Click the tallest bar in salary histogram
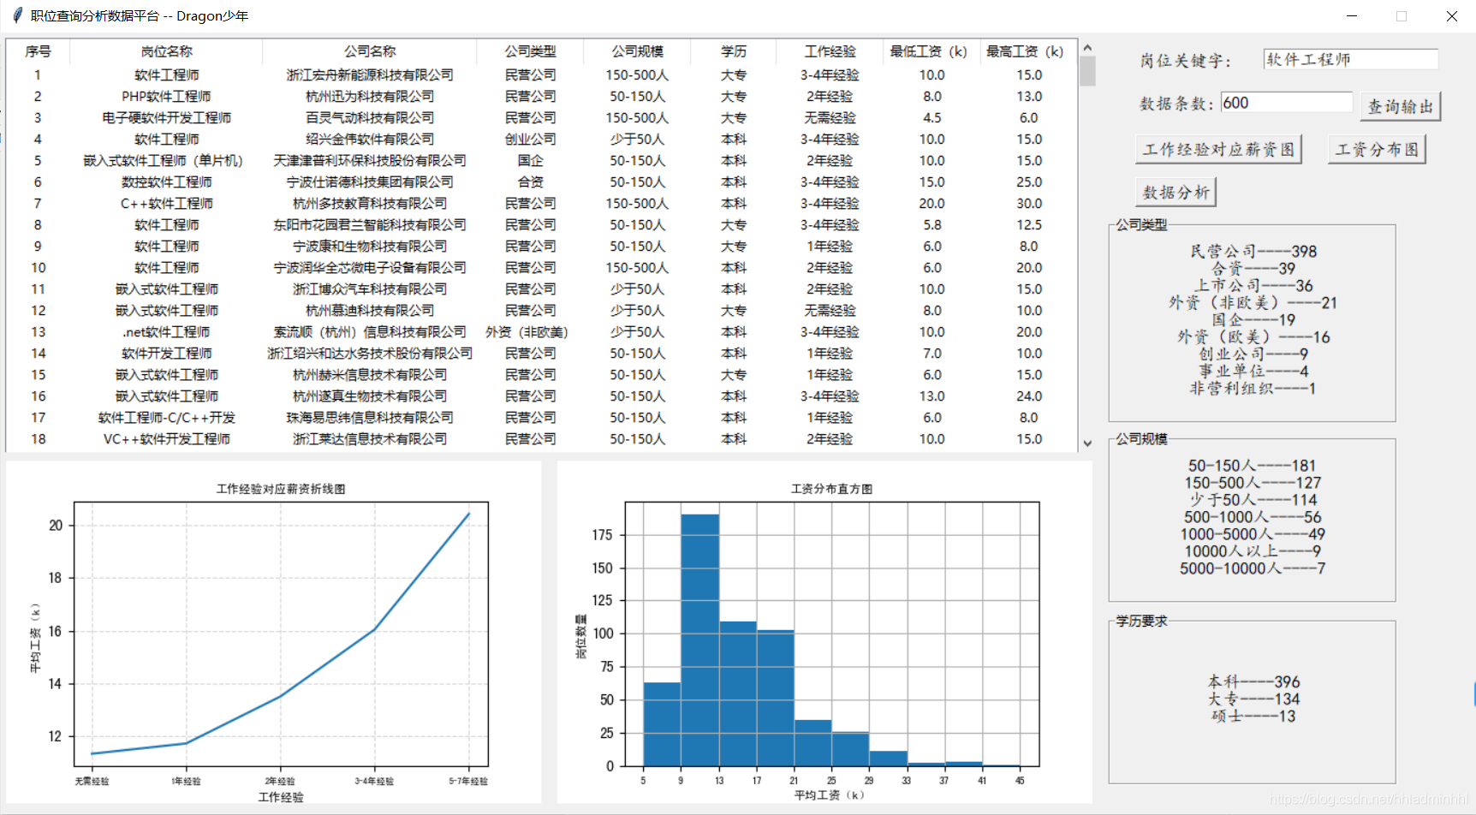Screen dimensions: 1476x815 tap(699, 640)
